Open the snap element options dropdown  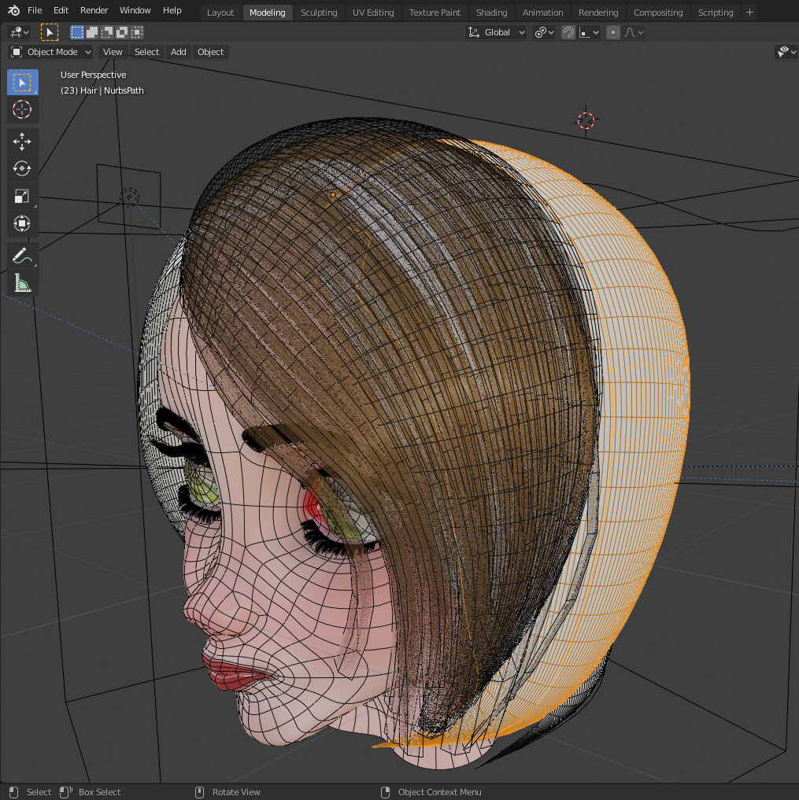click(x=589, y=33)
